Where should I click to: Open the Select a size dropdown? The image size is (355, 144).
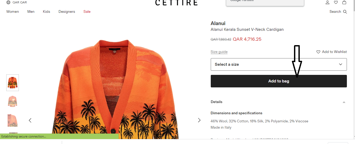pos(279,64)
